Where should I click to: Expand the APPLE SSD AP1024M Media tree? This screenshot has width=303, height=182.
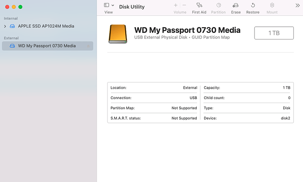[x=5, y=26]
